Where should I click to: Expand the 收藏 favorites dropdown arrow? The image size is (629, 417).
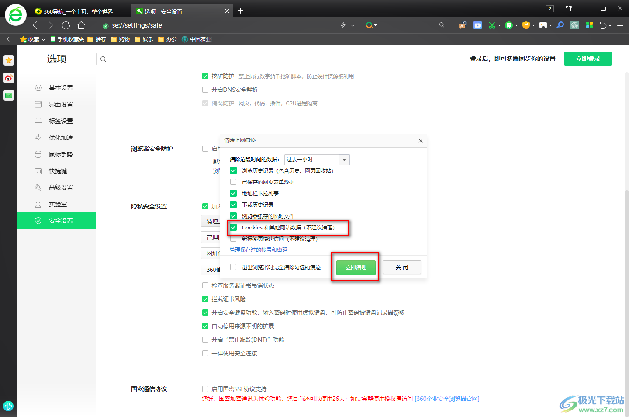point(43,40)
